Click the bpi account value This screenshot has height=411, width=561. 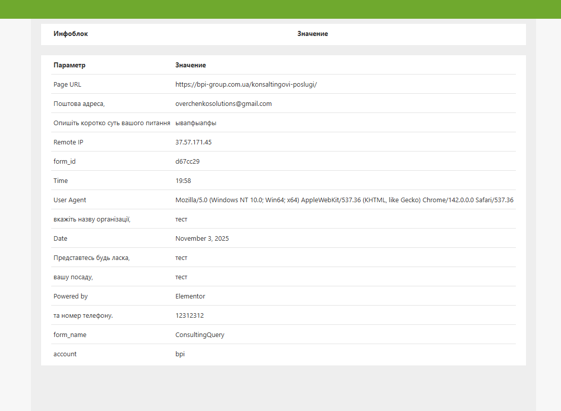click(180, 354)
